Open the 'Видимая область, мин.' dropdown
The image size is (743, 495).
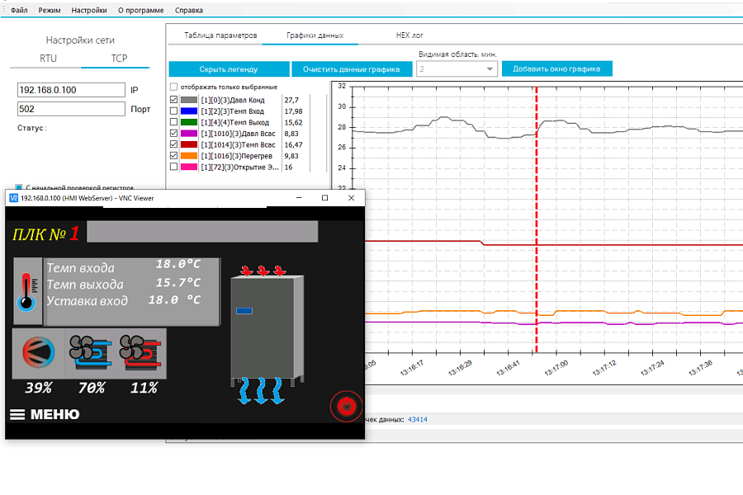click(x=457, y=69)
